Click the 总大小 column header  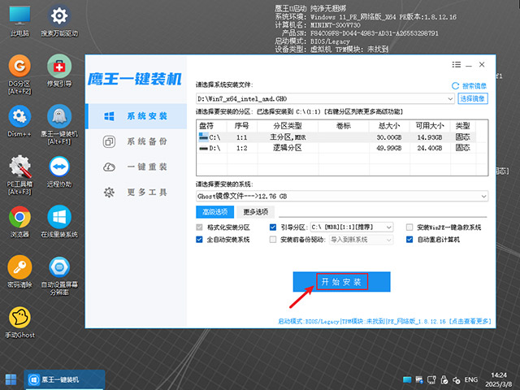pos(389,126)
